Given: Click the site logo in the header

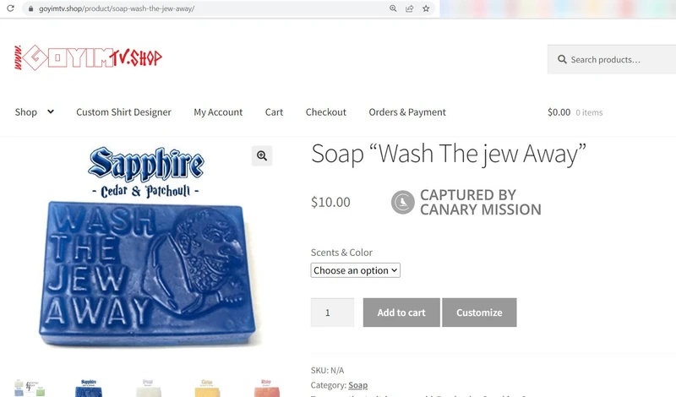Looking at the screenshot, I should (x=88, y=58).
